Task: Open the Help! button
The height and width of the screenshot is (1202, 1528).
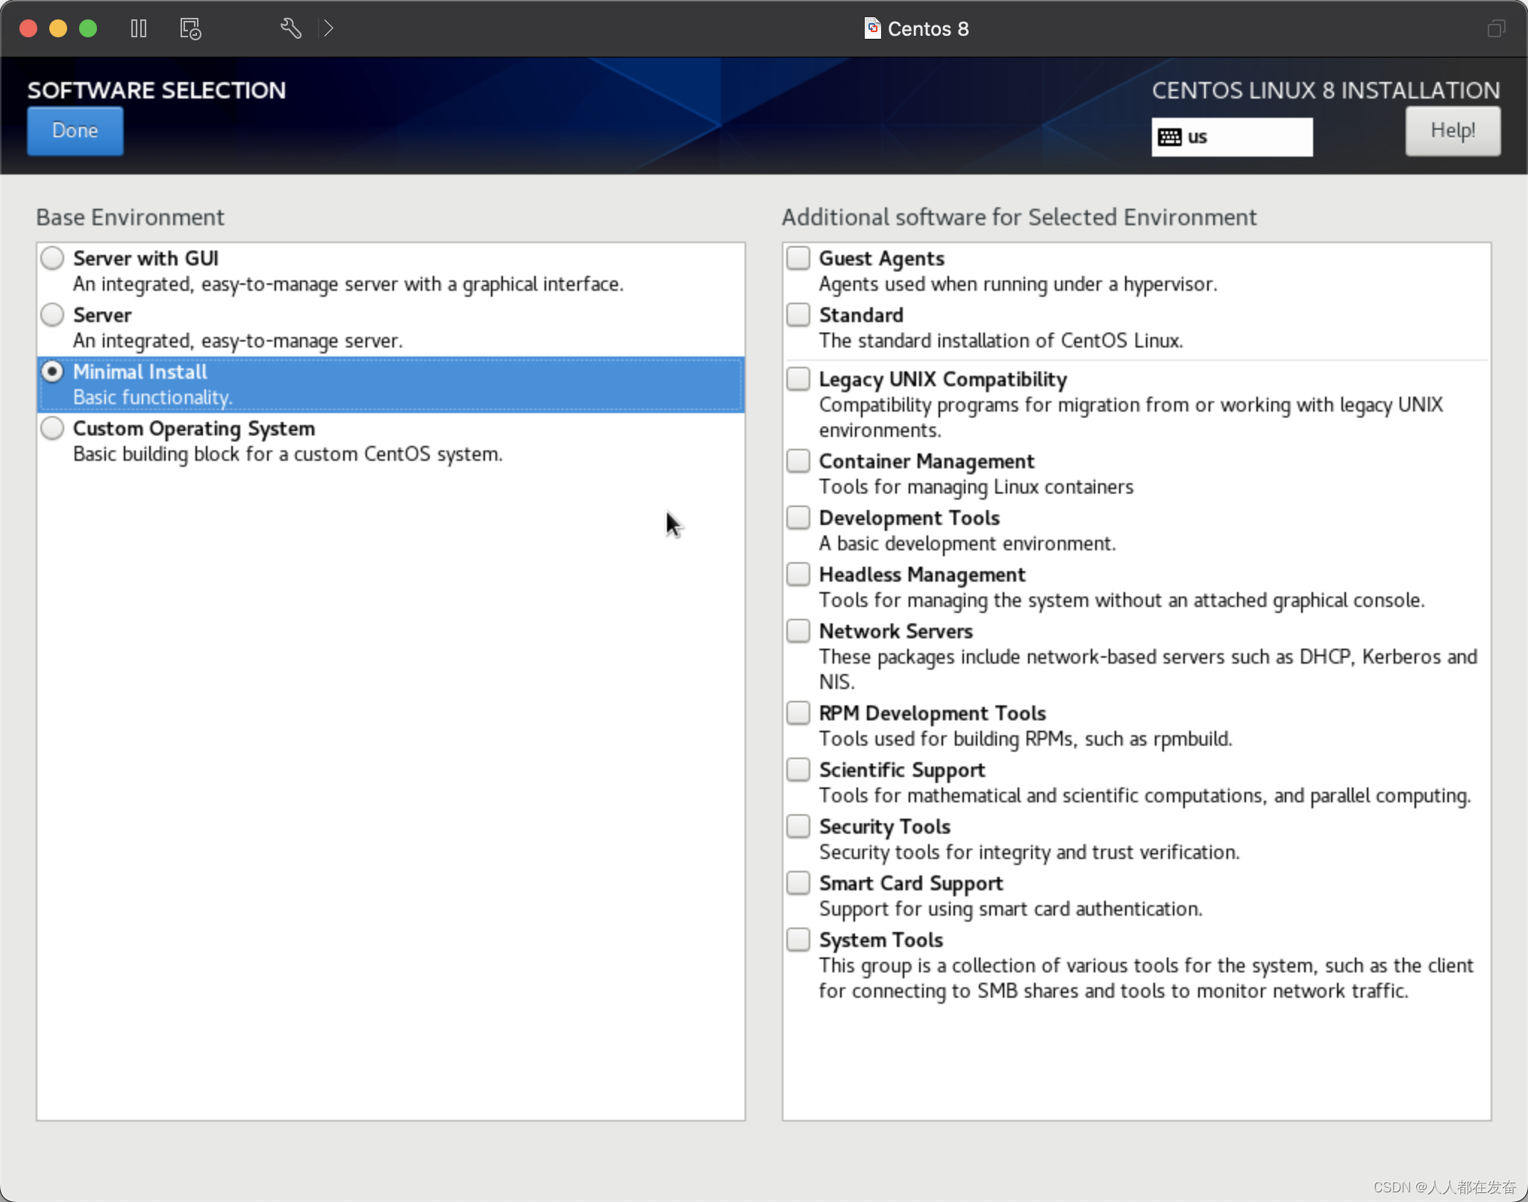Action: [x=1452, y=130]
